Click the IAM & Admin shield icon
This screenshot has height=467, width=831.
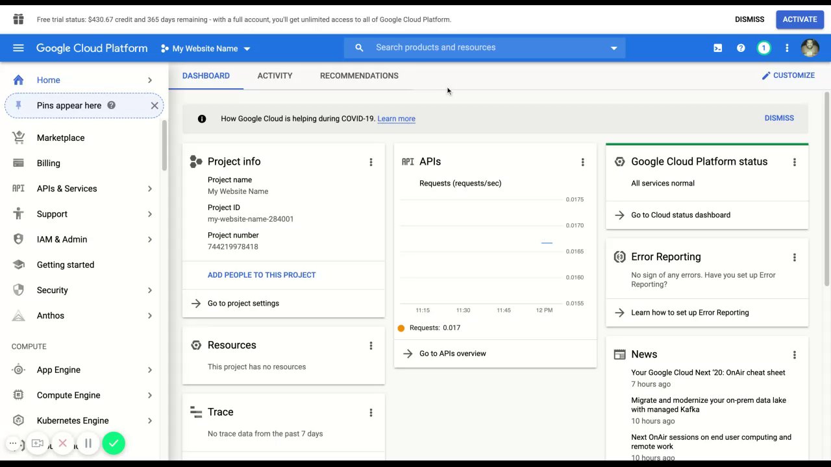pos(18,239)
